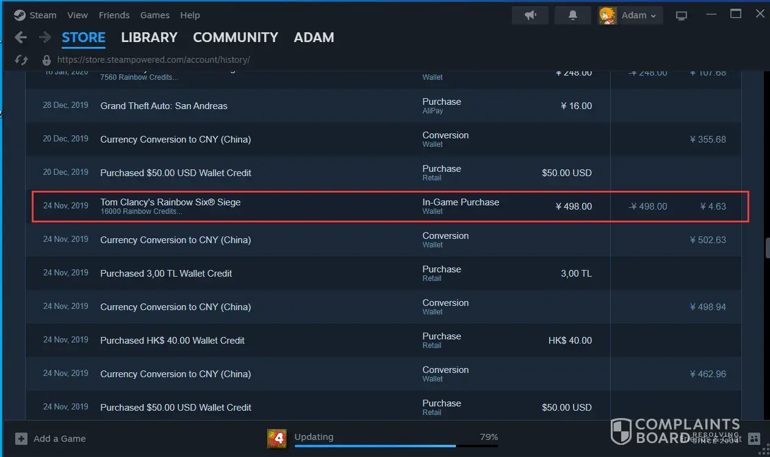This screenshot has width=770, height=457.
Task: Click Add a Game button
Action: coord(51,439)
